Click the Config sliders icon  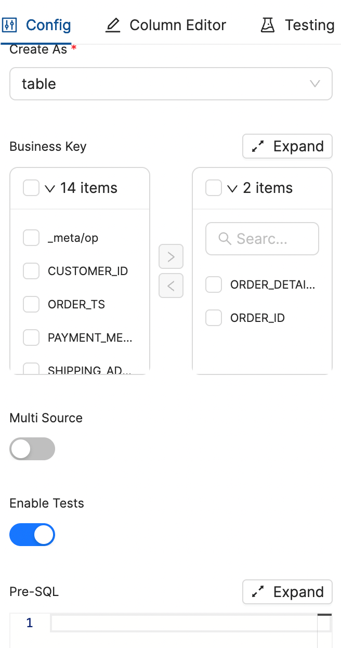tap(9, 24)
